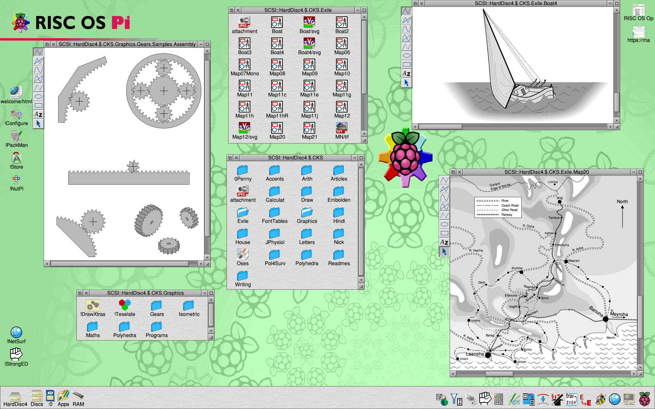Click the display monitor icon on icon bar
This screenshot has height=409, width=655.
(629, 399)
